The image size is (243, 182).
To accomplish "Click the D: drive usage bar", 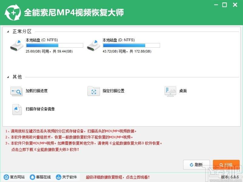I will tap(131, 45).
